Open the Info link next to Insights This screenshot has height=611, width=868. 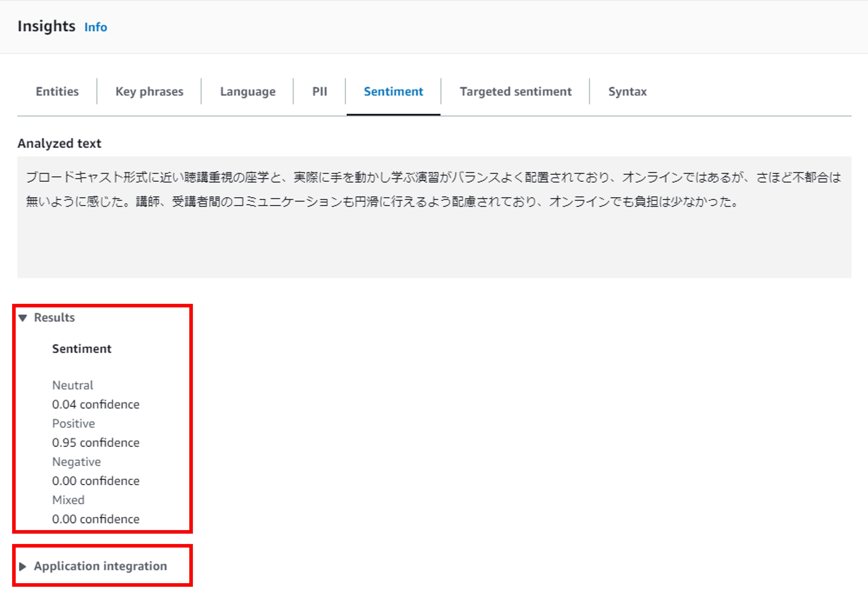click(x=96, y=27)
